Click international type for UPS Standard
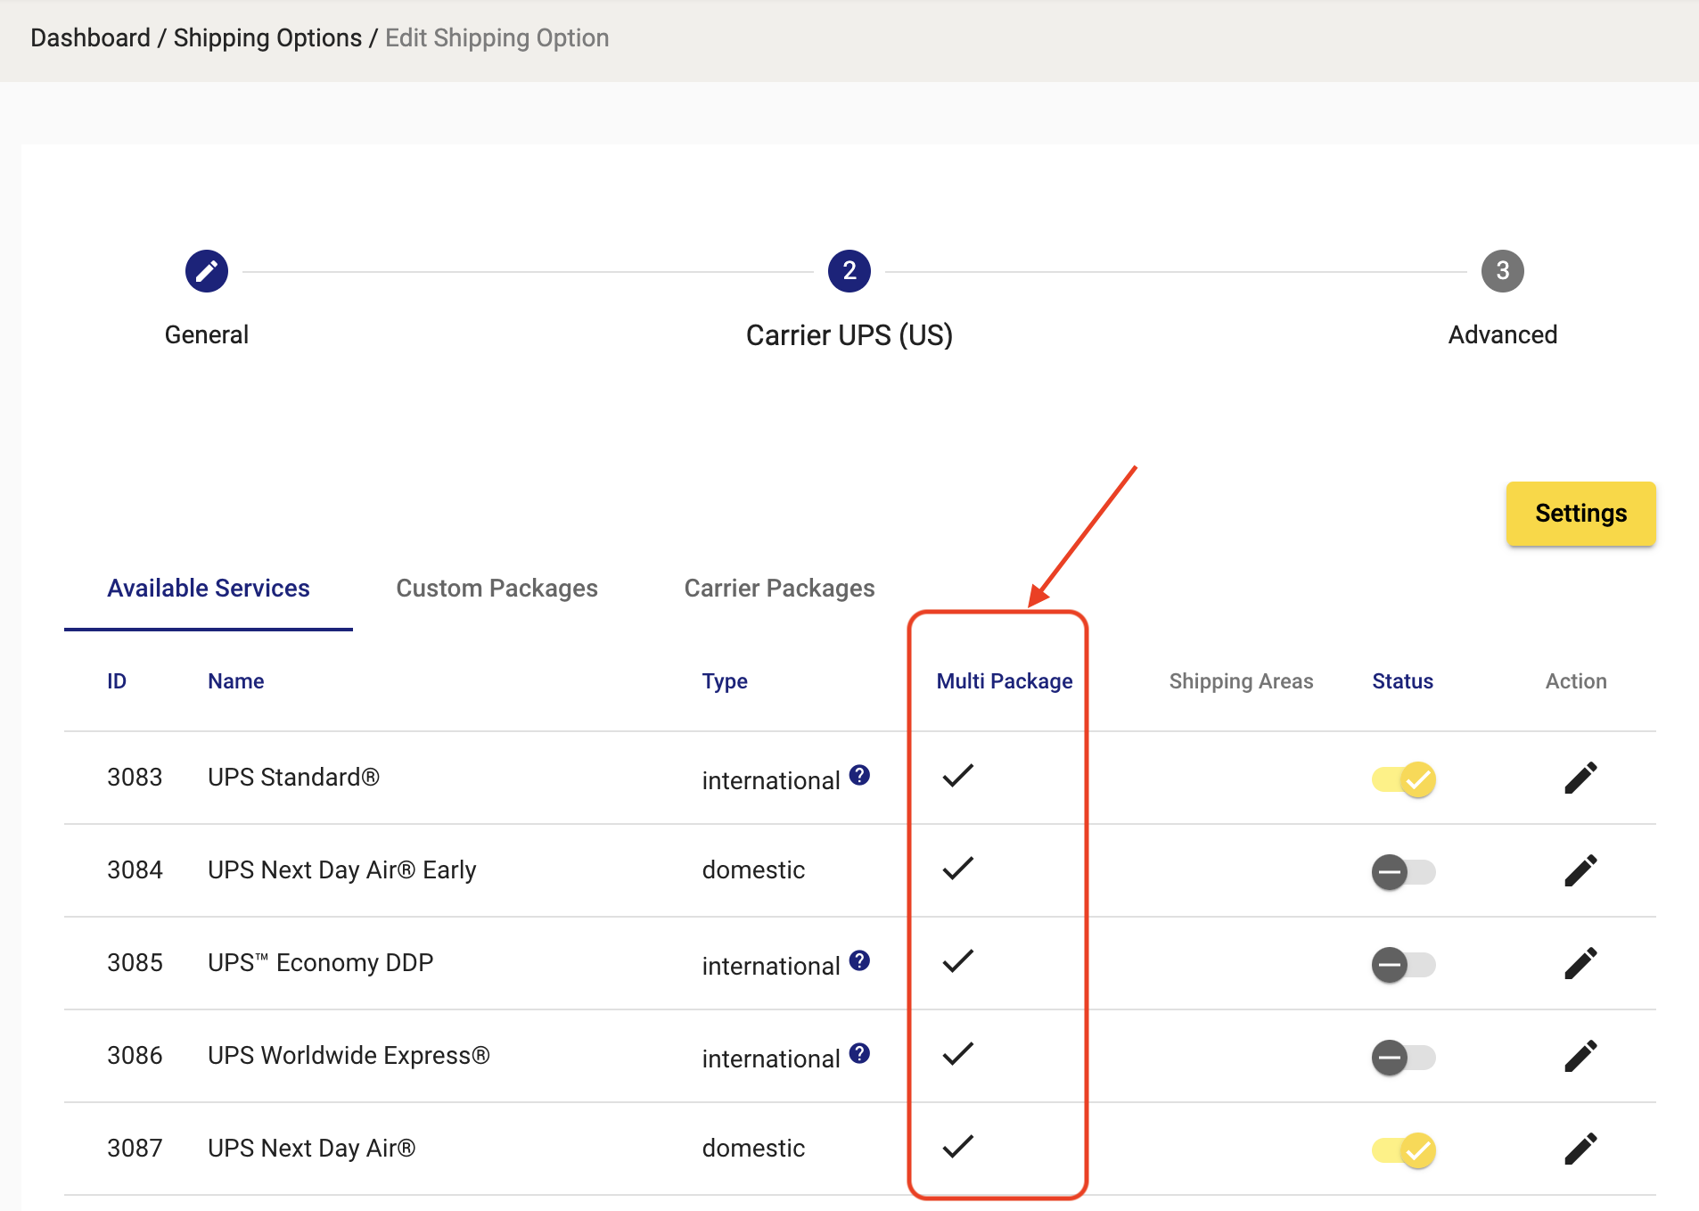Screen dimensions: 1699x1211 click(x=770, y=781)
